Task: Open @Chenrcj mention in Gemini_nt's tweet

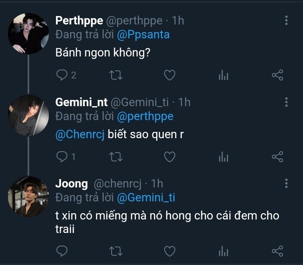Action: [80, 135]
